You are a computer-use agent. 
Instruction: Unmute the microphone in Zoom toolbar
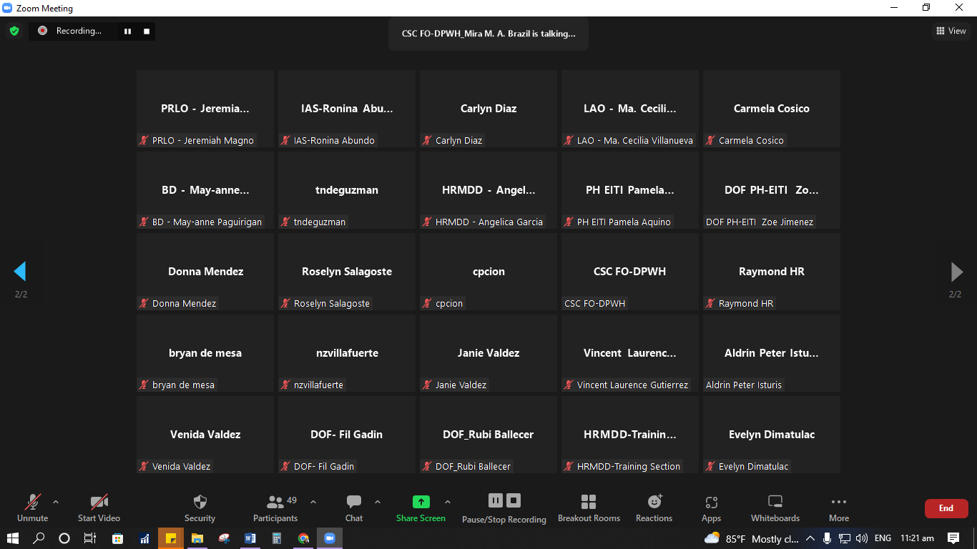pos(32,508)
